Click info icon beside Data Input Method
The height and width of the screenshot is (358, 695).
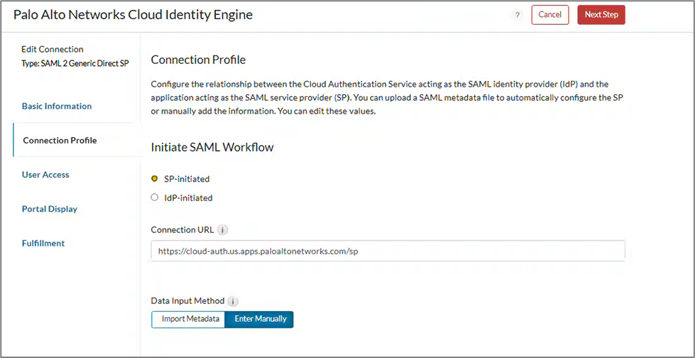pos(234,301)
